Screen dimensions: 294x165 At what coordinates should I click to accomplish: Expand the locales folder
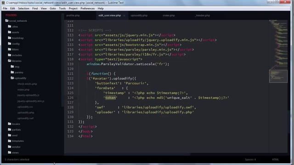(x=10, y=124)
